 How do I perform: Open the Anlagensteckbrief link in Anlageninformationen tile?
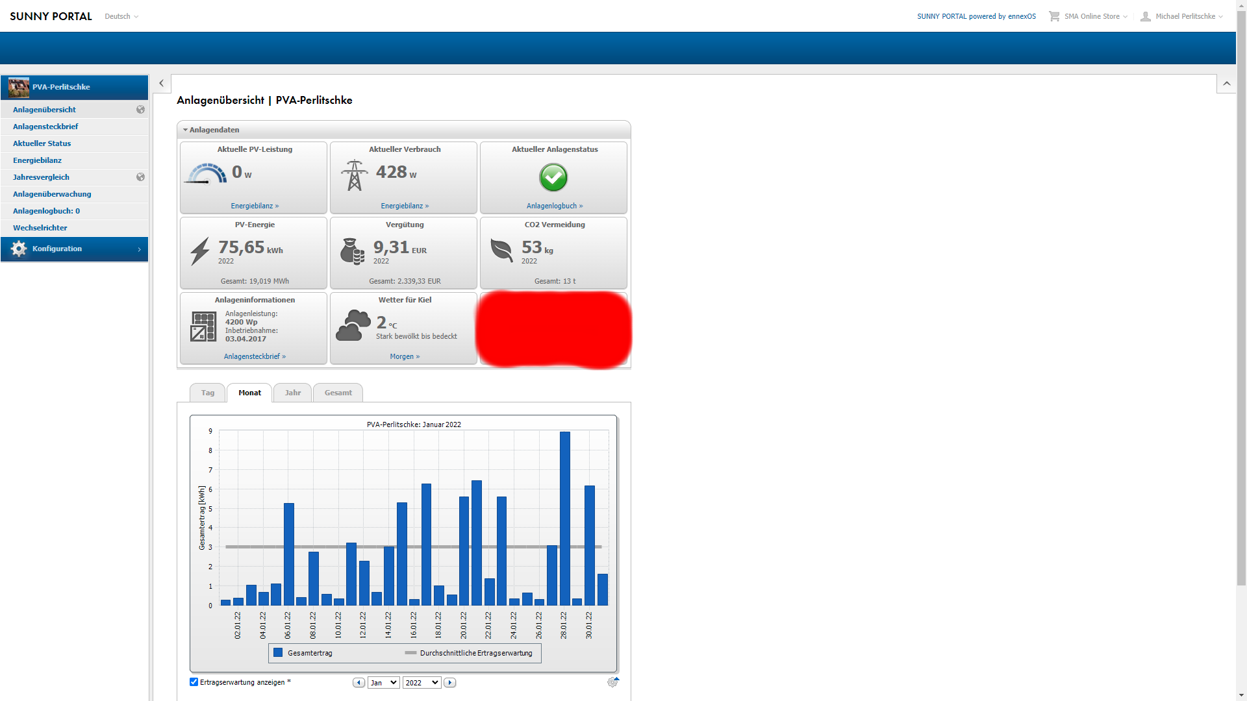(255, 356)
